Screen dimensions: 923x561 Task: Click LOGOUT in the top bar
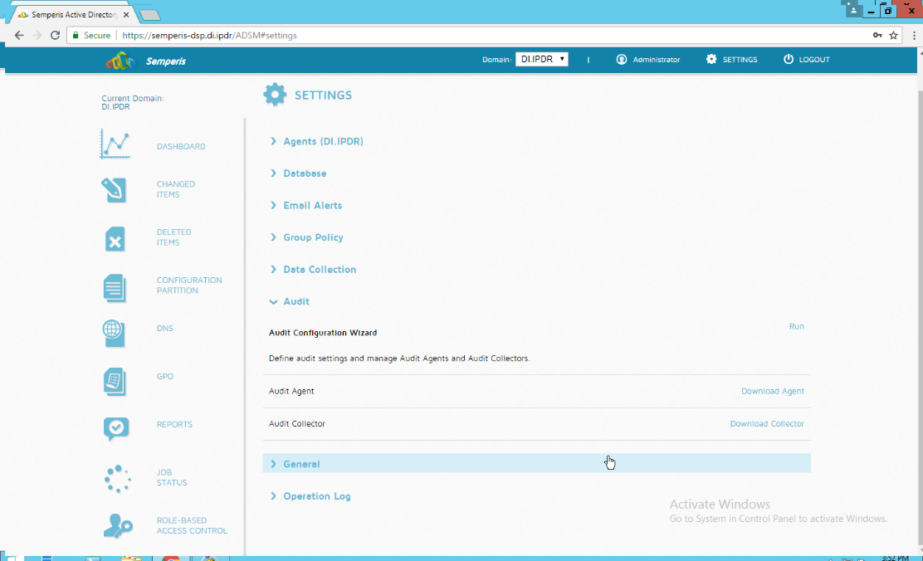tap(806, 60)
